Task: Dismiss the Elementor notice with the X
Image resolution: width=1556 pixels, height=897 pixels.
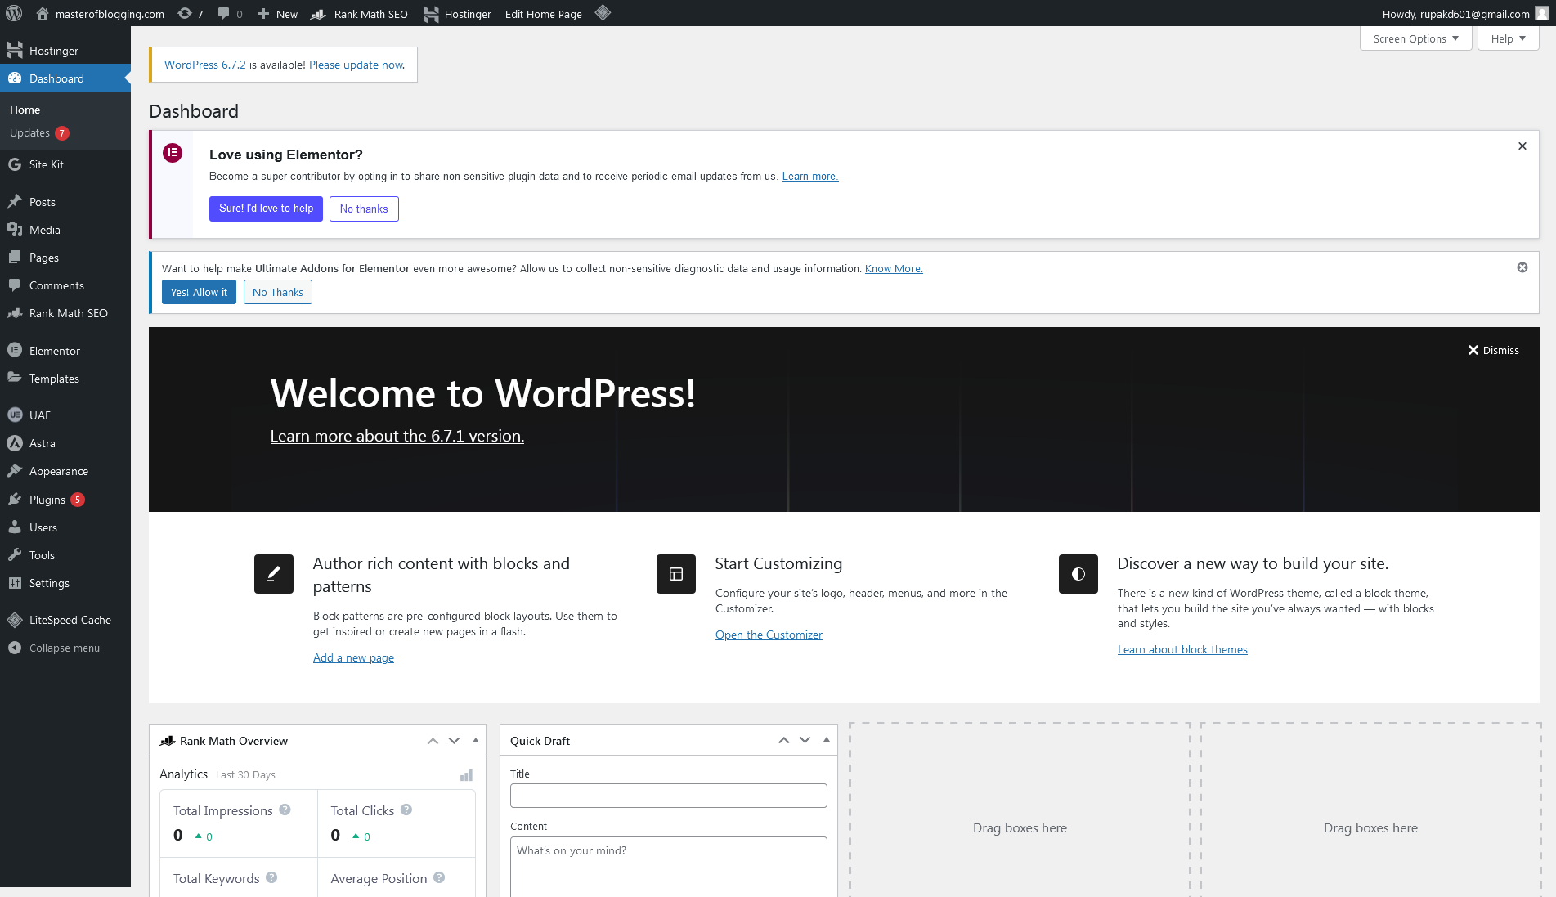Action: [x=1522, y=146]
